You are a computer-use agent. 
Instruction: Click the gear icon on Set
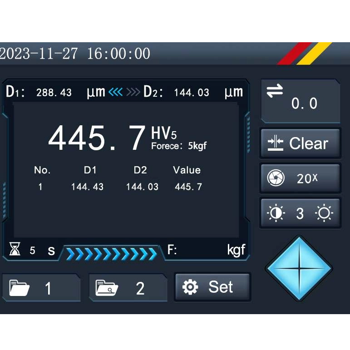point(190,287)
